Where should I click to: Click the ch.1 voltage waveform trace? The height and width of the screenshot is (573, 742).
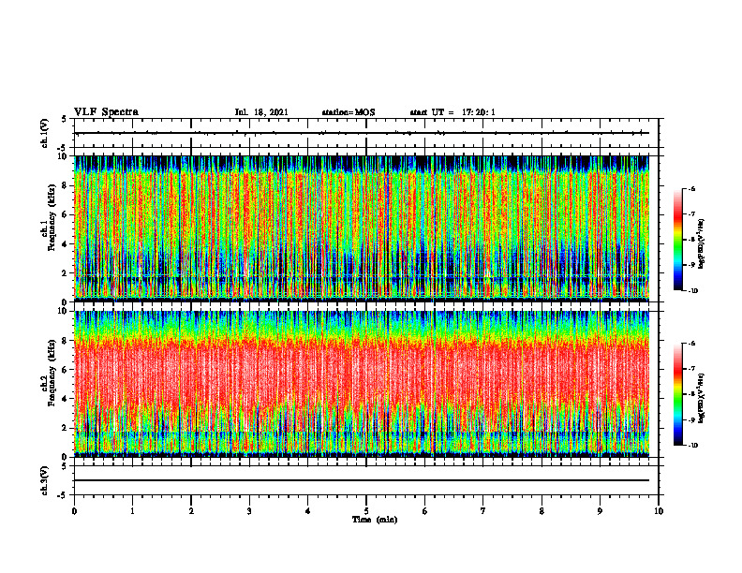[x=362, y=133]
